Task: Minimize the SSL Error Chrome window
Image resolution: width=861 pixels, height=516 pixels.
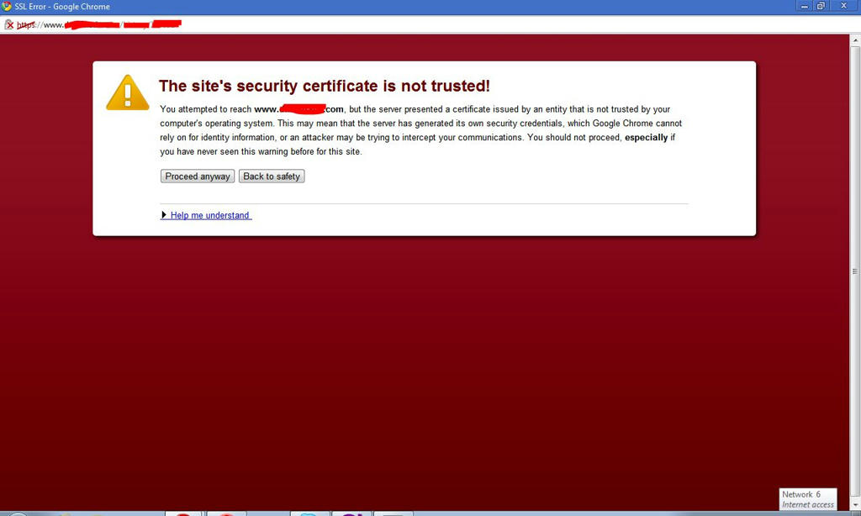Action: pos(804,6)
